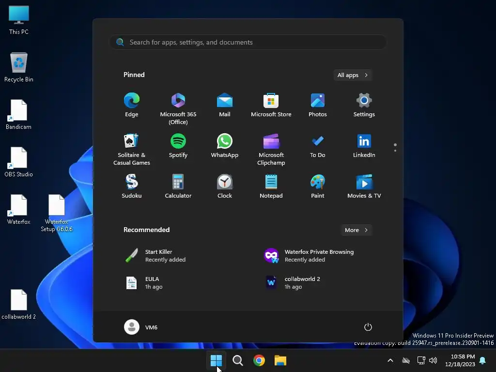Open network status tray icon
The height and width of the screenshot is (372, 496).
pos(421,360)
